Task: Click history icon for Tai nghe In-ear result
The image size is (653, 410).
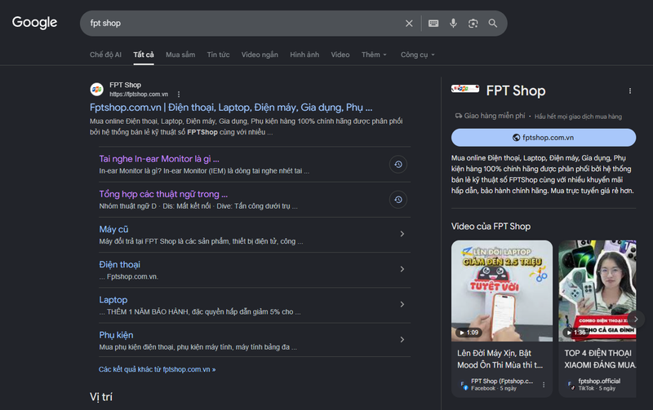Action: point(398,165)
